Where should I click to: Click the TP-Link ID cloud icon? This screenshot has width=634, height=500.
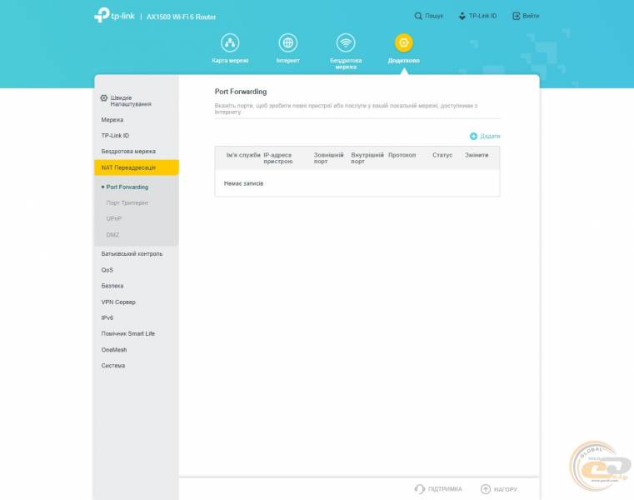click(x=462, y=16)
